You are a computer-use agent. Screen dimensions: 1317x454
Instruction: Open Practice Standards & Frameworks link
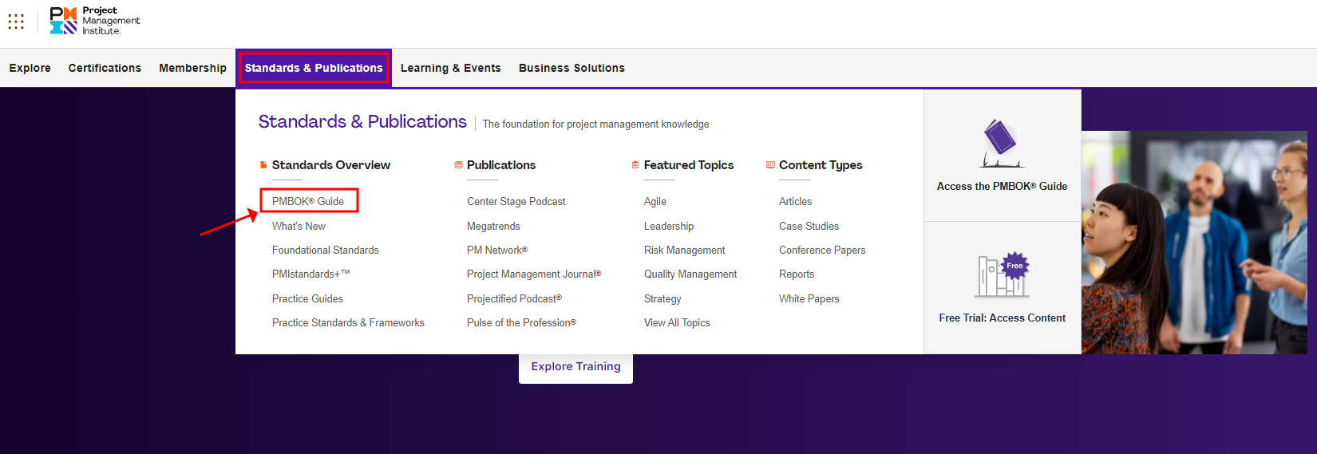[x=348, y=323]
